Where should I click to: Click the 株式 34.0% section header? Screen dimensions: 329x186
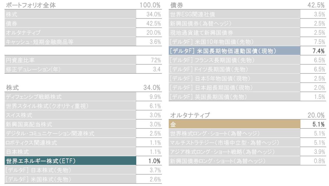83,88
